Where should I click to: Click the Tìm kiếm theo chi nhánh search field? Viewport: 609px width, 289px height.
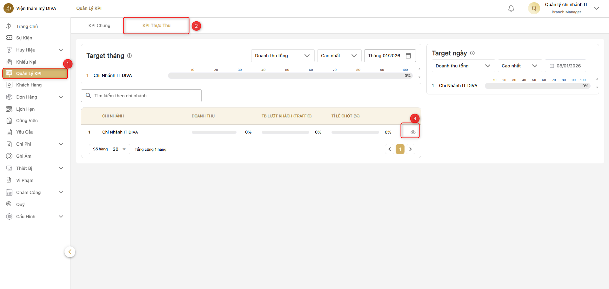coord(144,96)
